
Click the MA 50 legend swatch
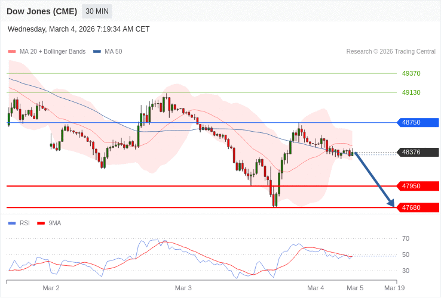(97, 52)
